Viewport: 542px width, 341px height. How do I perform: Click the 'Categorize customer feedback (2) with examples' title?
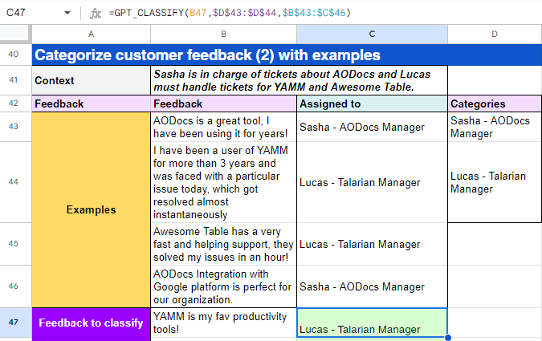pyautogui.click(x=207, y=55)
